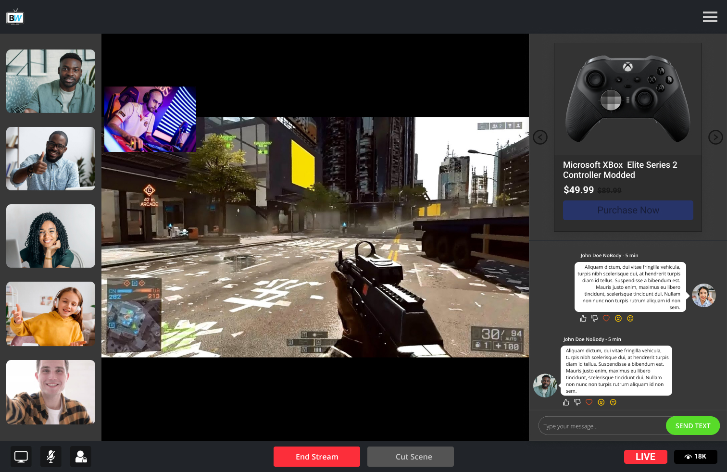The width and height of the screenshot is (727, 472).
Task: Open screen share via the monitor icon
Action: pyautogui.click(x=21, y=457)
